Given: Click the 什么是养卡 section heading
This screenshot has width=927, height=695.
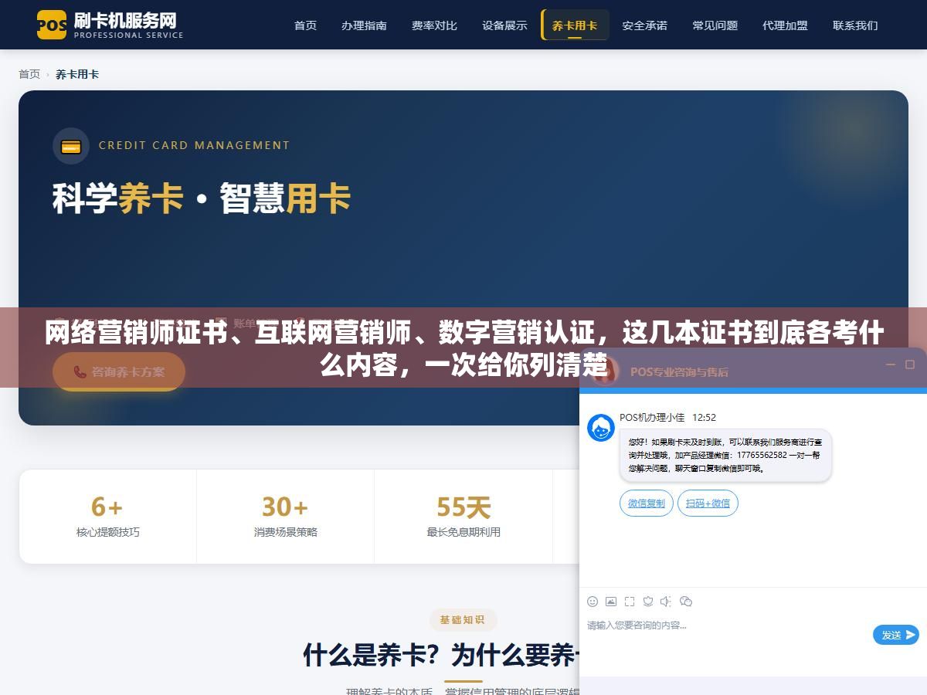Looking at the screenshot, I should (441, 656).
